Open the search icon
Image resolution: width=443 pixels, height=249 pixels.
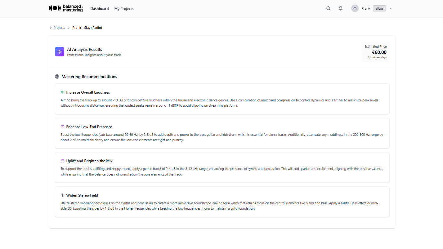(328, 8)
